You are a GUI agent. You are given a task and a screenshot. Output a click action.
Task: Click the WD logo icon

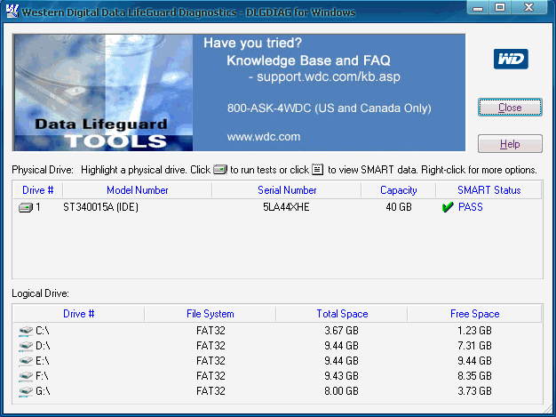pyautogui.click(x=510, y=60)
